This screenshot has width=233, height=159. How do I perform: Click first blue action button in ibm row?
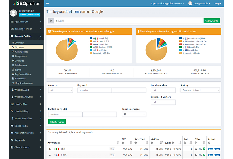click(x=211, y=149)
